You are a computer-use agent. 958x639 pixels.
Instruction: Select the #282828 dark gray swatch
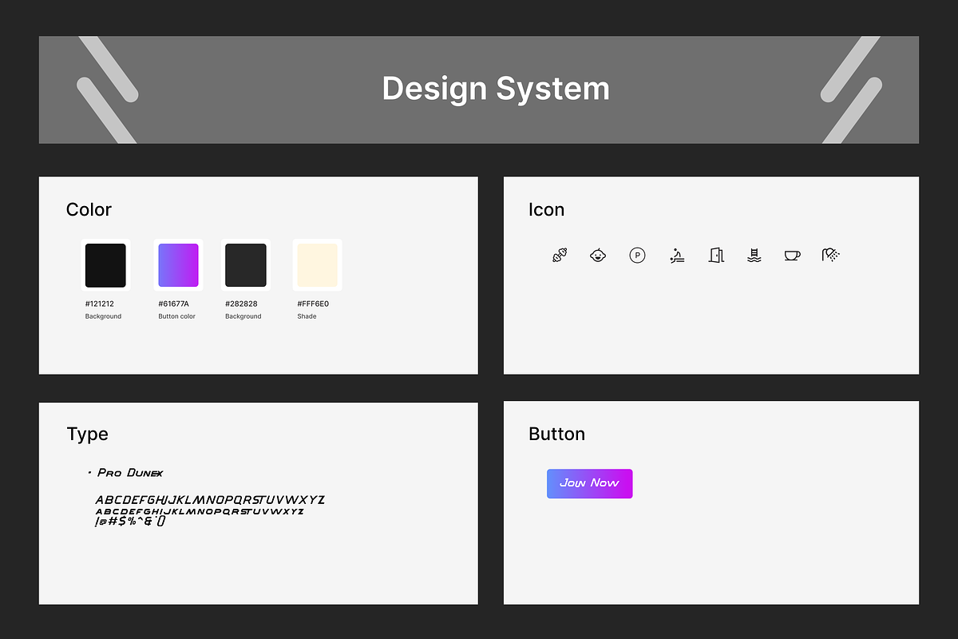click(246, 265)
